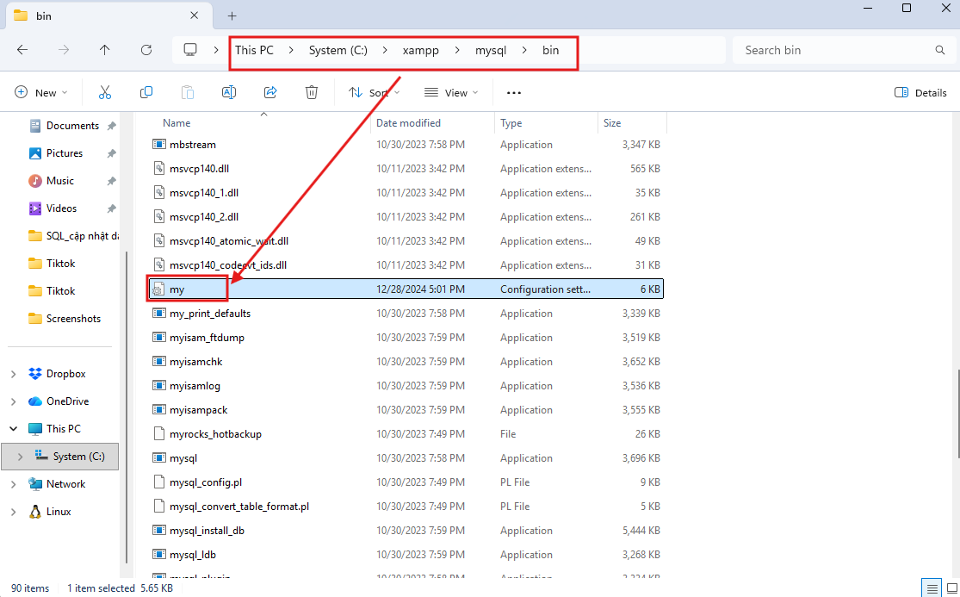Unpin Videos using its pin icon

pos(111,208)
